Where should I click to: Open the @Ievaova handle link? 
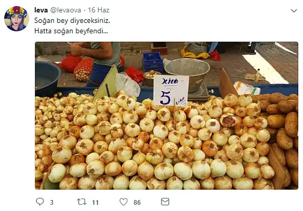66,10
